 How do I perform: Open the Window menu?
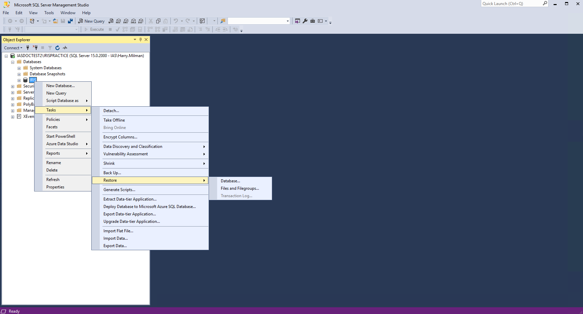(68, 13)
